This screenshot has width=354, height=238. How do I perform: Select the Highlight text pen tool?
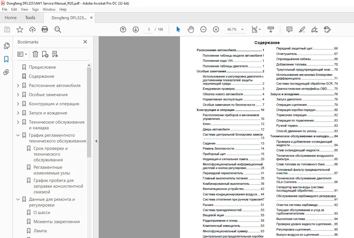(302, 29)
